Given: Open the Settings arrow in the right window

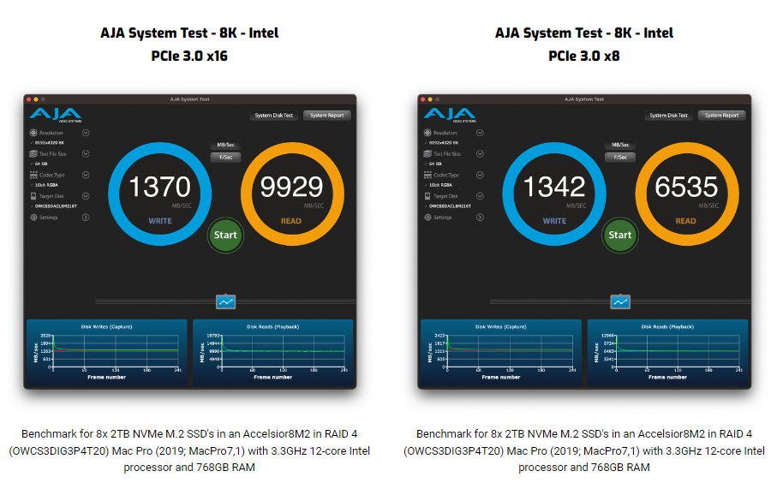Looking at the screenshot, I should 480,218.
